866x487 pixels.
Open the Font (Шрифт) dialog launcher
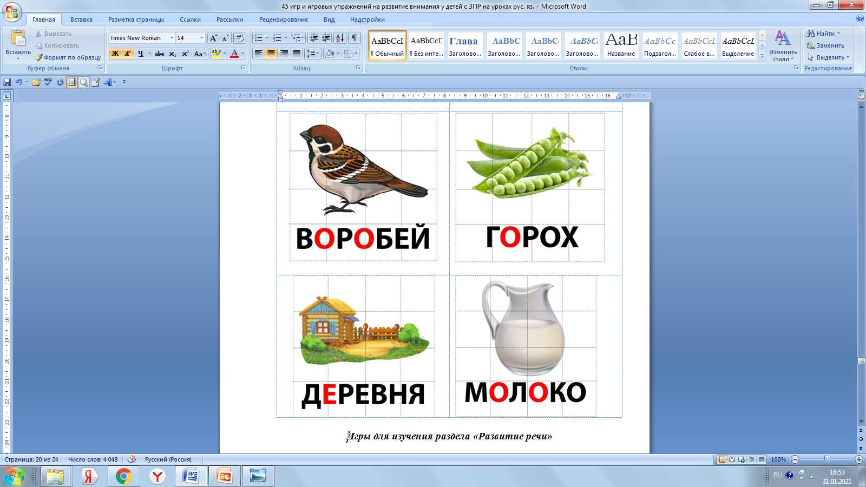243,68
